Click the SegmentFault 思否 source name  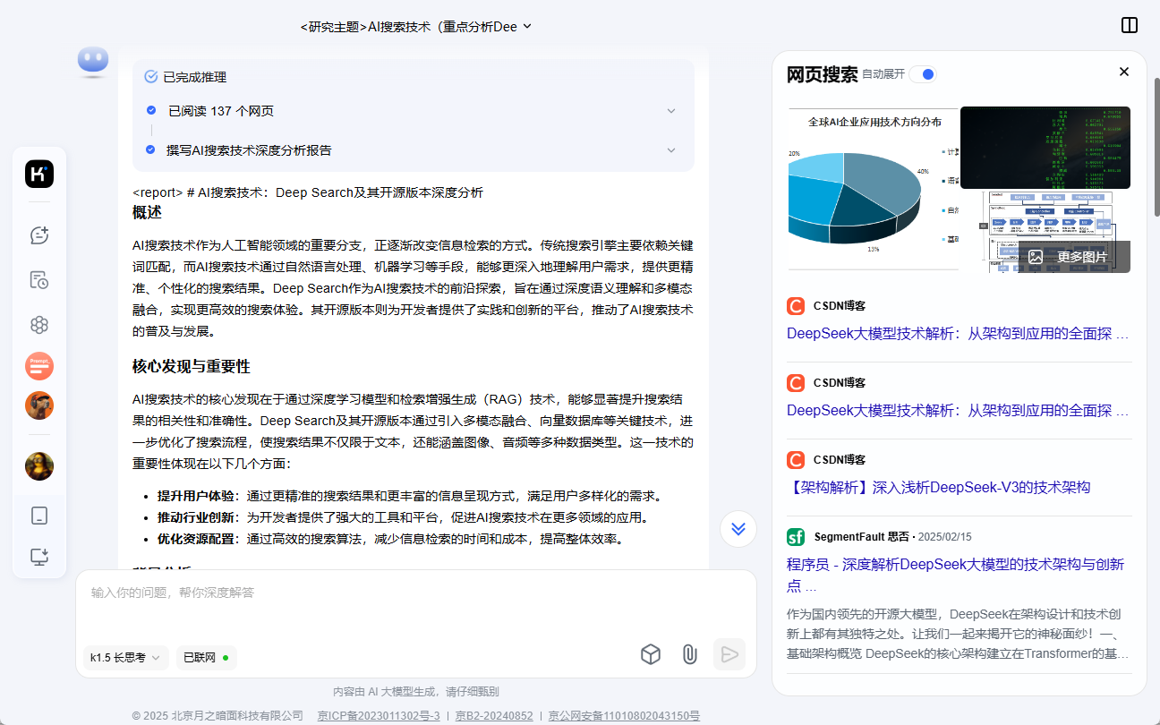pos(861,537)
